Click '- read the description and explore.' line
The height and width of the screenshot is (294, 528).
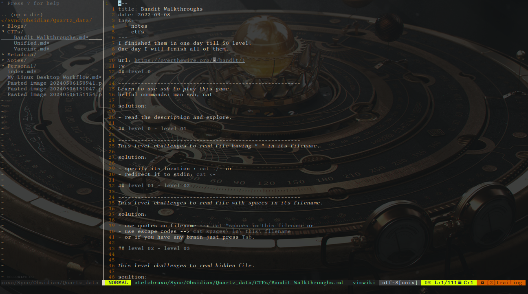tap(175, 117)
